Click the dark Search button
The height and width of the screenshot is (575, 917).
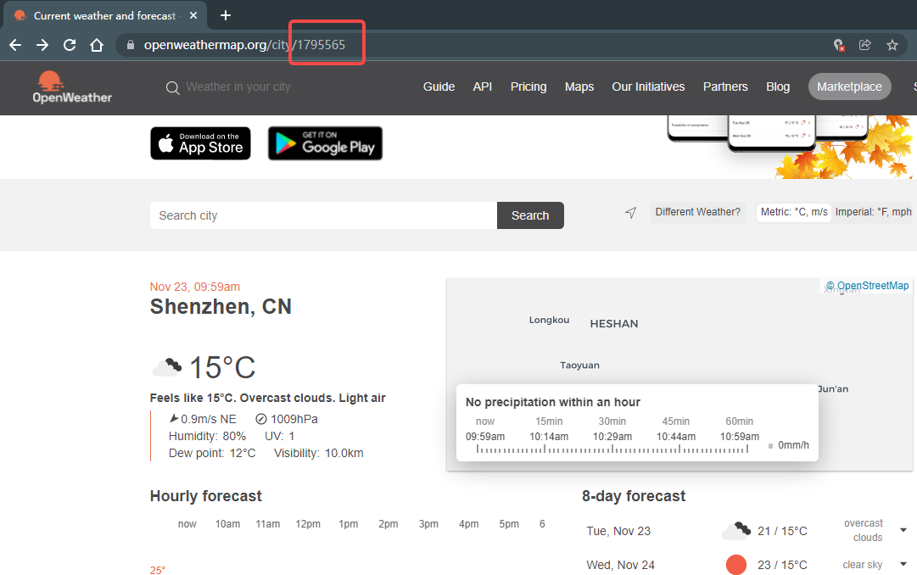pos(530,215)
